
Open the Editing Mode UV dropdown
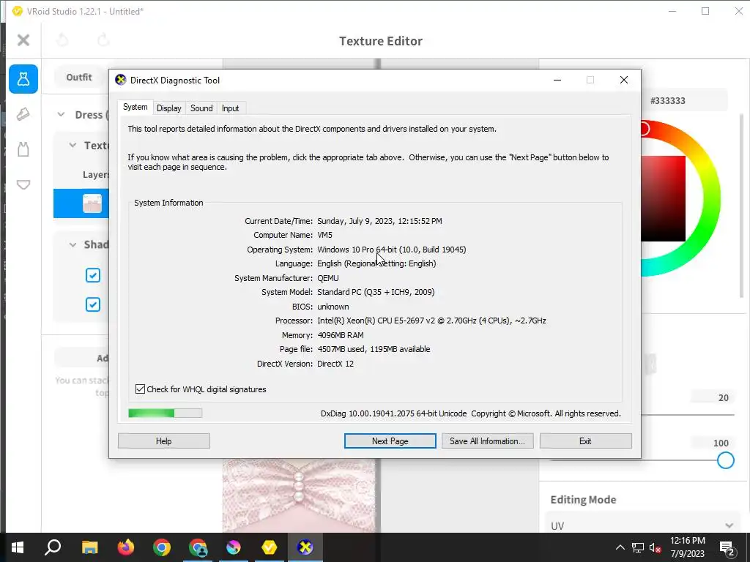642,525
